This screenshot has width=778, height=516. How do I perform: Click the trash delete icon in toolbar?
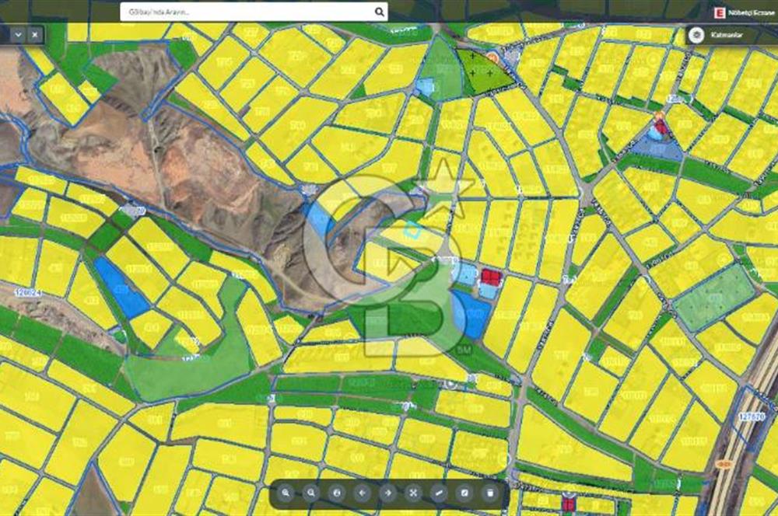pos(490,493)
